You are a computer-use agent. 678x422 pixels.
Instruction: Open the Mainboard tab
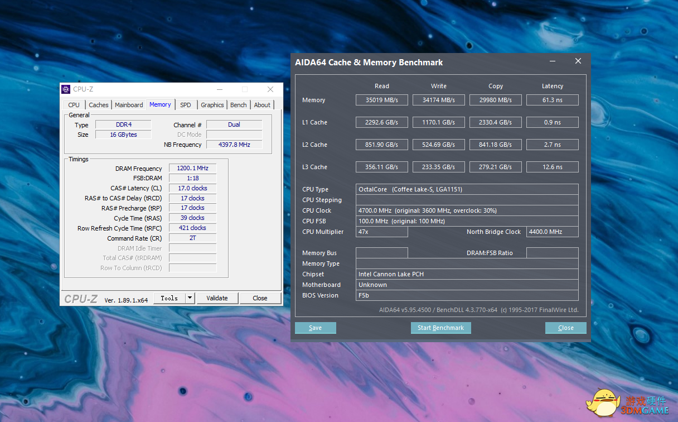coord(129,105)
